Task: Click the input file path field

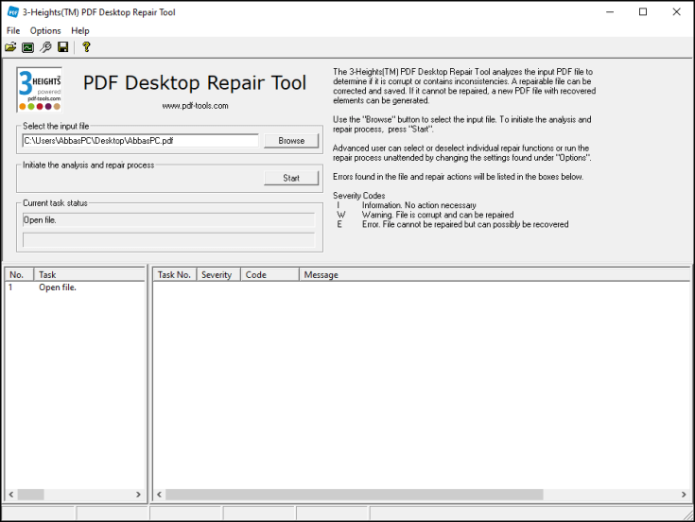Action: pos(140,141)
